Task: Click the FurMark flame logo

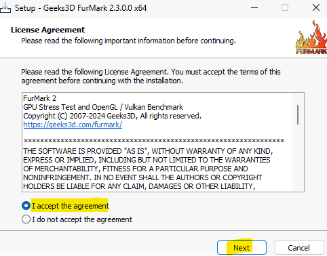Action: pyautogui.click(x=311, y=37)
